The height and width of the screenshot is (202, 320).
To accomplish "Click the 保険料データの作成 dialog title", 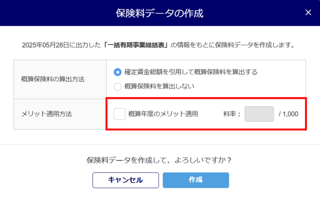I will pos(160,13).
